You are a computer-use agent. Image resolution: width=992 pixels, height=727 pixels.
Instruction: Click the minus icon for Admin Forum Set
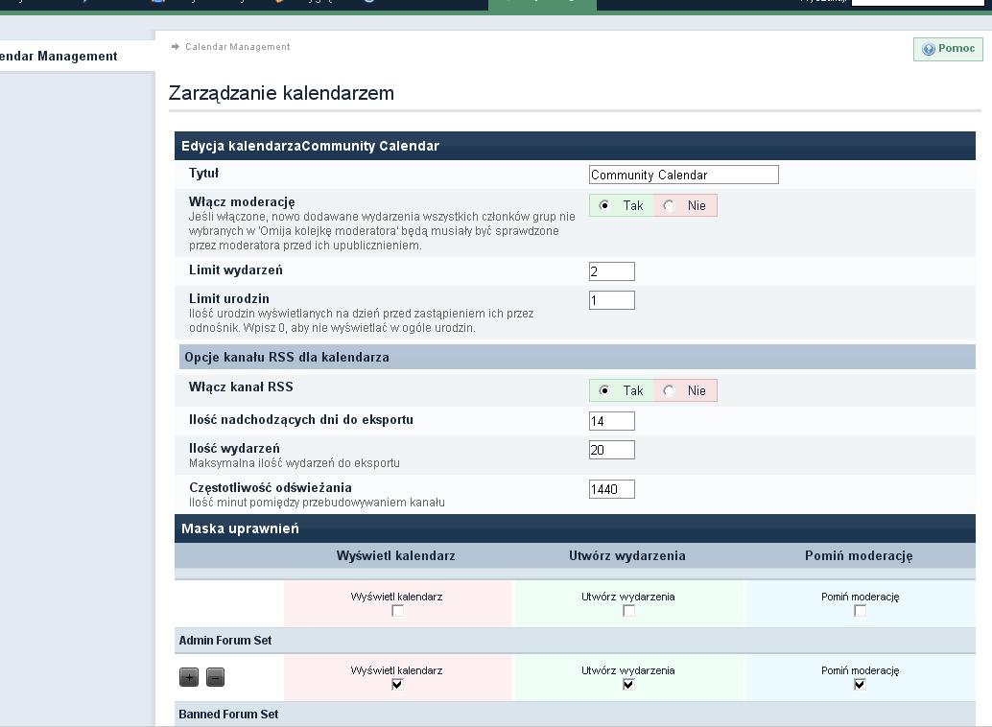215,677
